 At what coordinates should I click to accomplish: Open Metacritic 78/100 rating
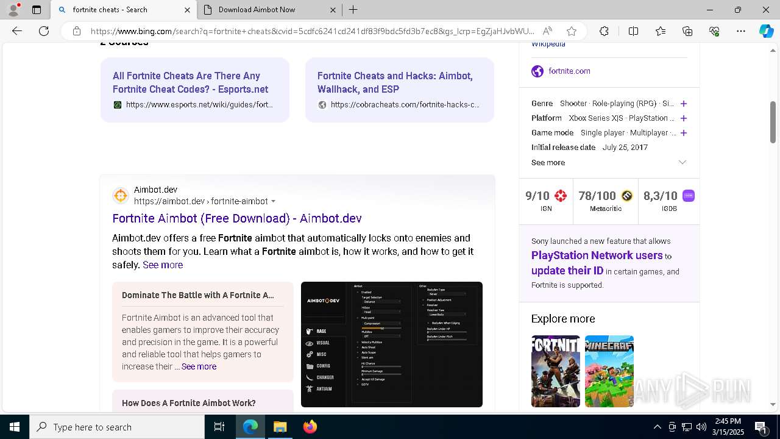(x=606, y=201)
